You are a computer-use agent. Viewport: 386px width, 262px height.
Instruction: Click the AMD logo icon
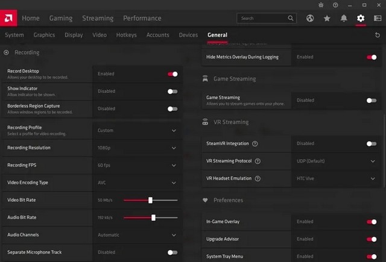coord(8,18)
